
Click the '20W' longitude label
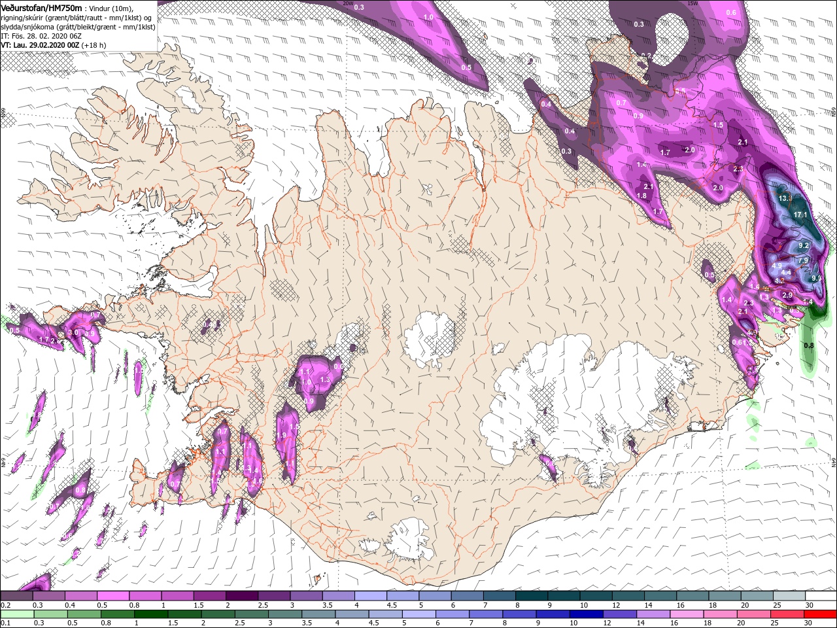tap(348, 3)
